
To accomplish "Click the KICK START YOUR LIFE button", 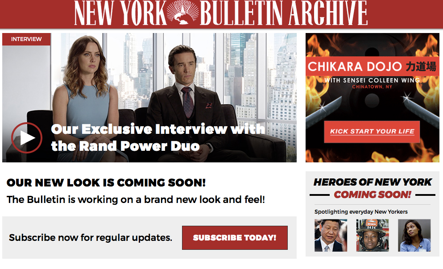I will point(372,132).
